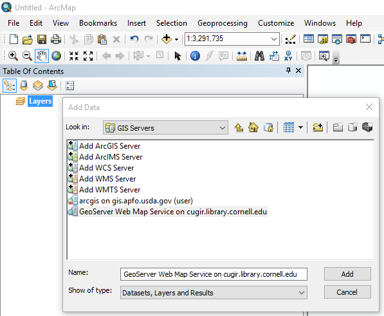Click the Full Extent globe icon
Viewport: 384px width, 316px height.
tap(56, 56)
